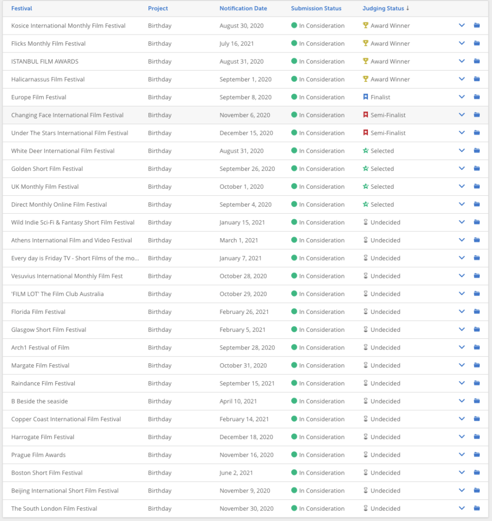Sort by Notification Date column header
The width and height of the screenshot is (492, 521).
[243, 8]
